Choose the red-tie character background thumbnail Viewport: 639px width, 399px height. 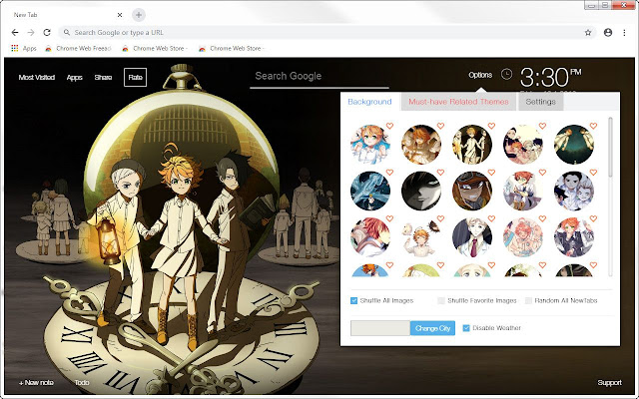(472, 237)
